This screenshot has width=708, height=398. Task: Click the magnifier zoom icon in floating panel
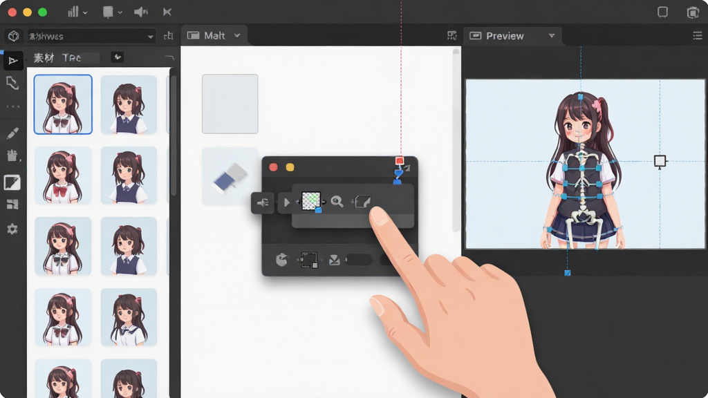click(337, 201)
